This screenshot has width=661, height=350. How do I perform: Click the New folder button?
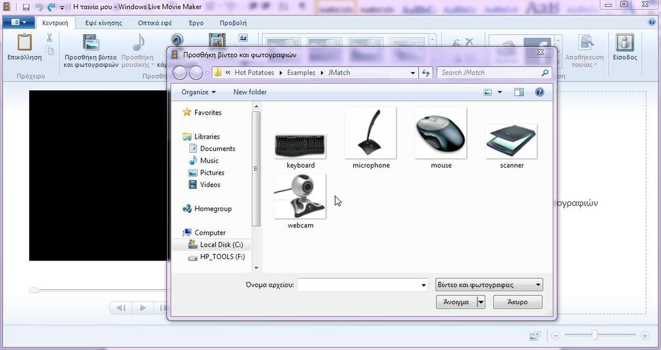click(x=250, y=92)
